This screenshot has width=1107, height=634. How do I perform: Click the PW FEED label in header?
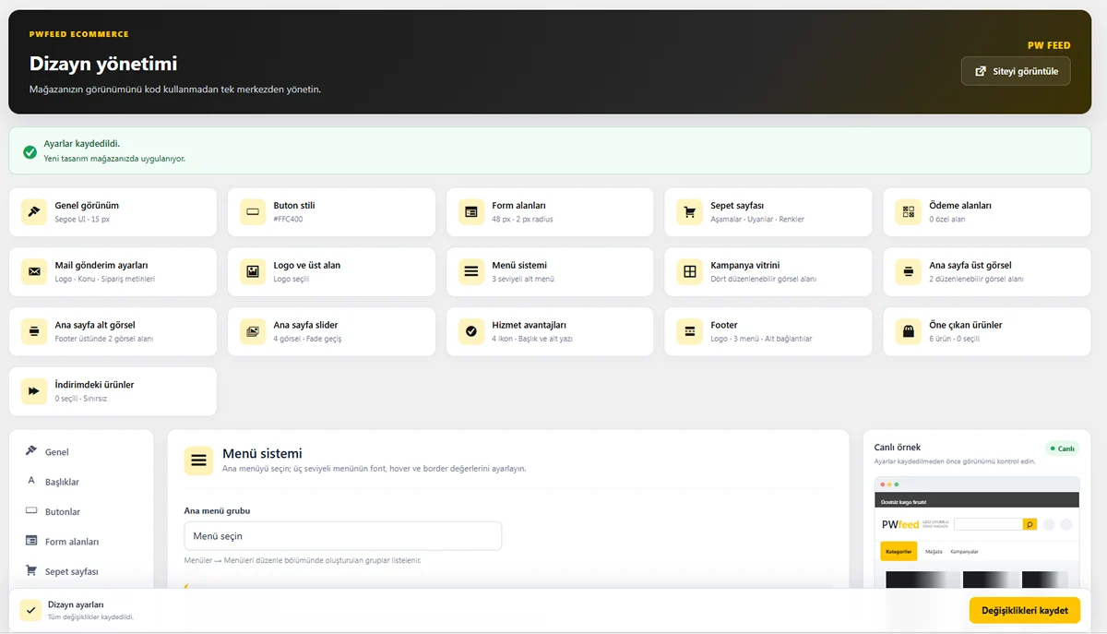pyautogui.click(x=1049, y=45)
